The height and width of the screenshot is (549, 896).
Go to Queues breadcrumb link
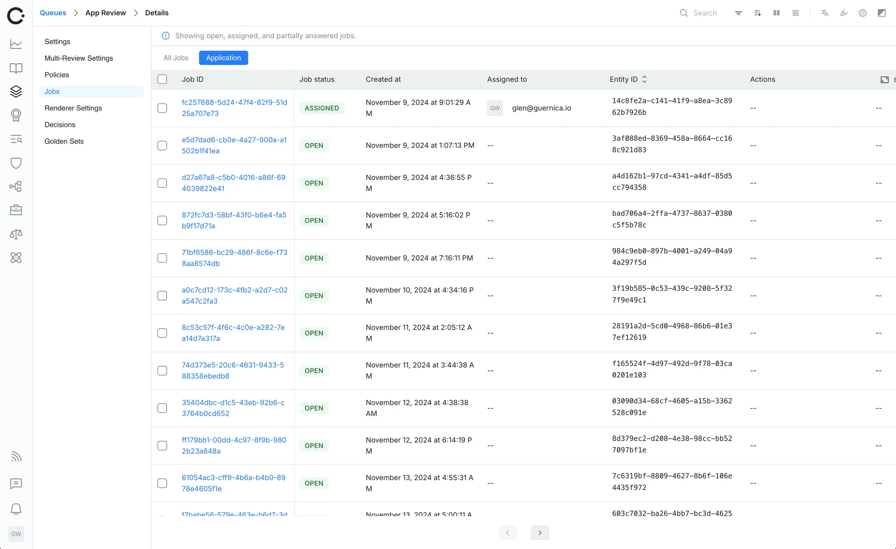[53, 13]
